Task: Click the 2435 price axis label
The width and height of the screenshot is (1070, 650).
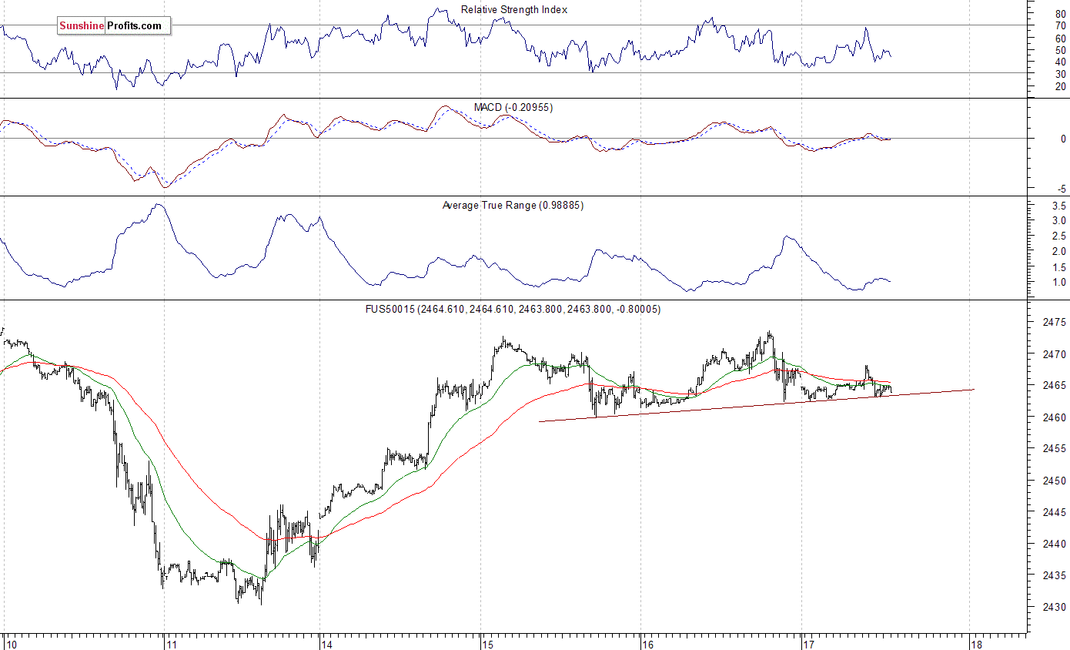Action: [1055, 575]
